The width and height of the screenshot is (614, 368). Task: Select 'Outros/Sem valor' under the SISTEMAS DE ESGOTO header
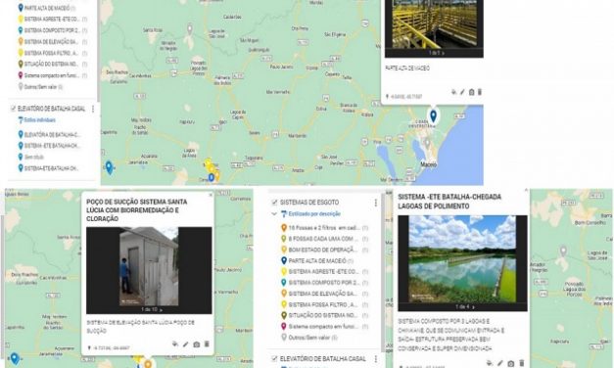pyautogui.click(x=309, y=338)
